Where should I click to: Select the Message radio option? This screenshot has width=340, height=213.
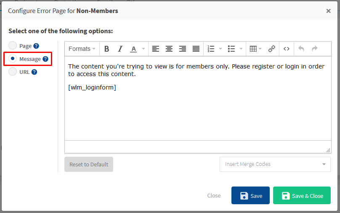(13, 59)
